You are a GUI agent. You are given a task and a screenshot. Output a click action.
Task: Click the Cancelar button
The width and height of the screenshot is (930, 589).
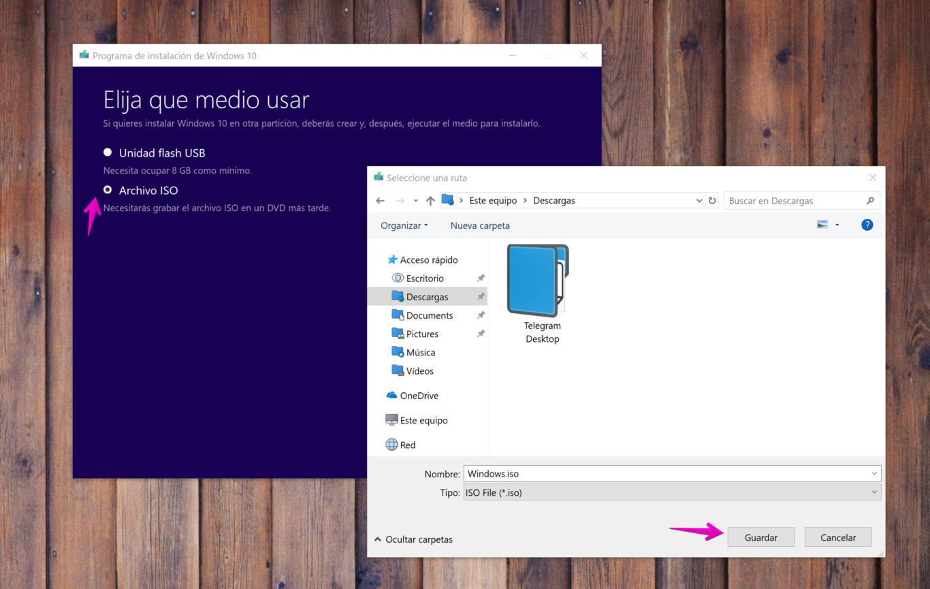[838, 537]
